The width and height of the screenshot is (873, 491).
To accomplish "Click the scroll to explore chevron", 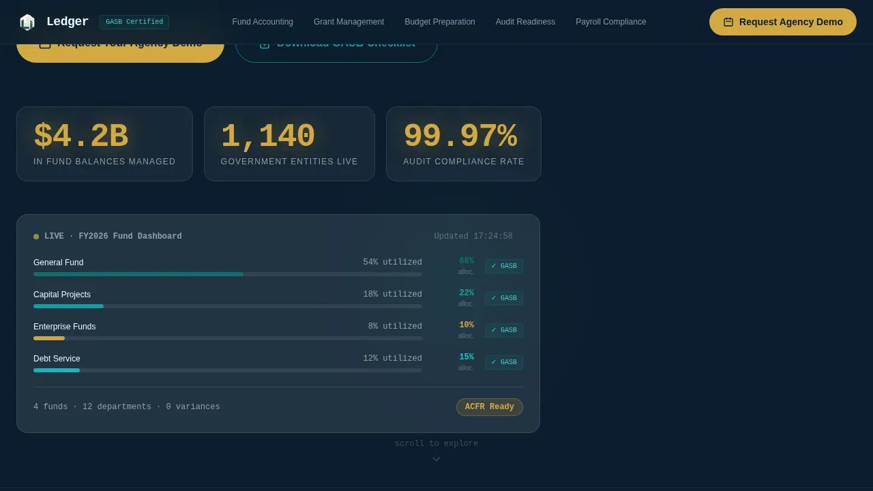I will point(436,459).
